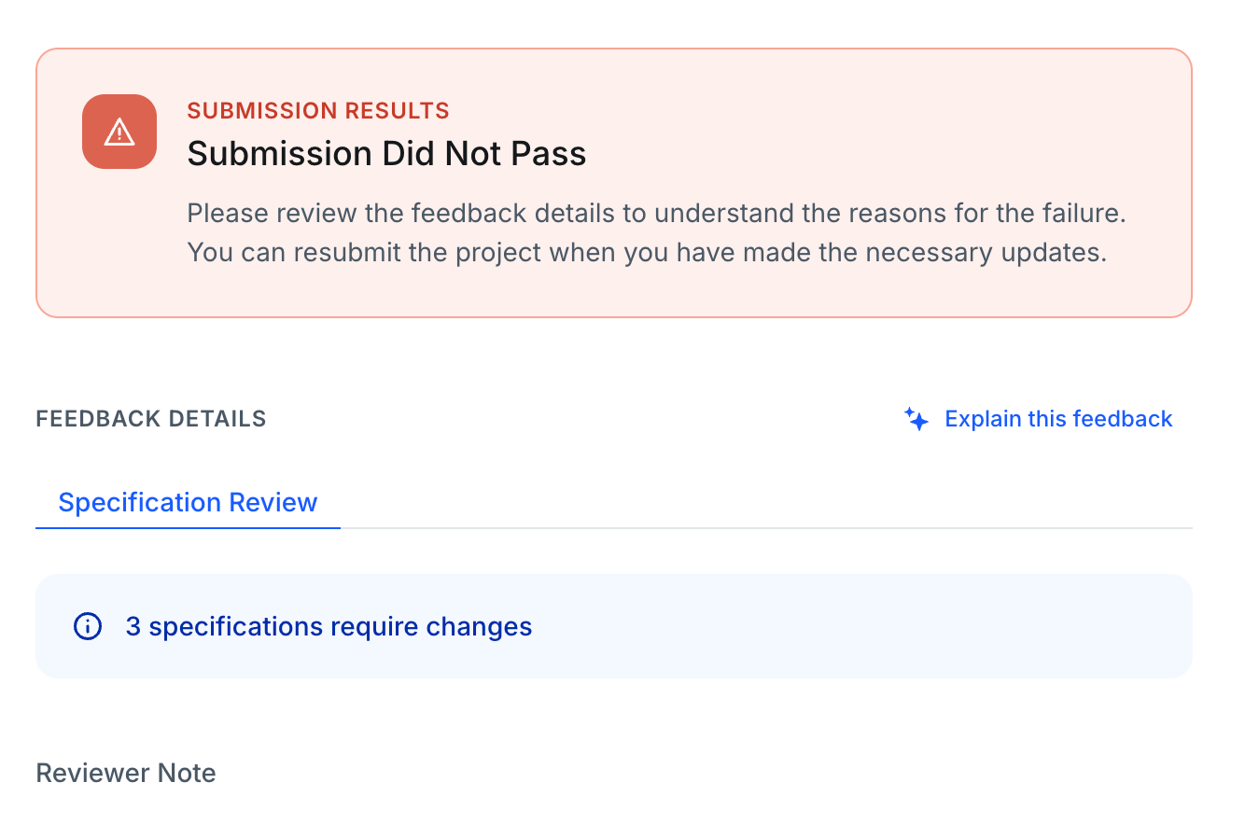The image size is (1245, 838).
Task: Click the gray divider line right of the tab
Action: [x=766, y=528]
